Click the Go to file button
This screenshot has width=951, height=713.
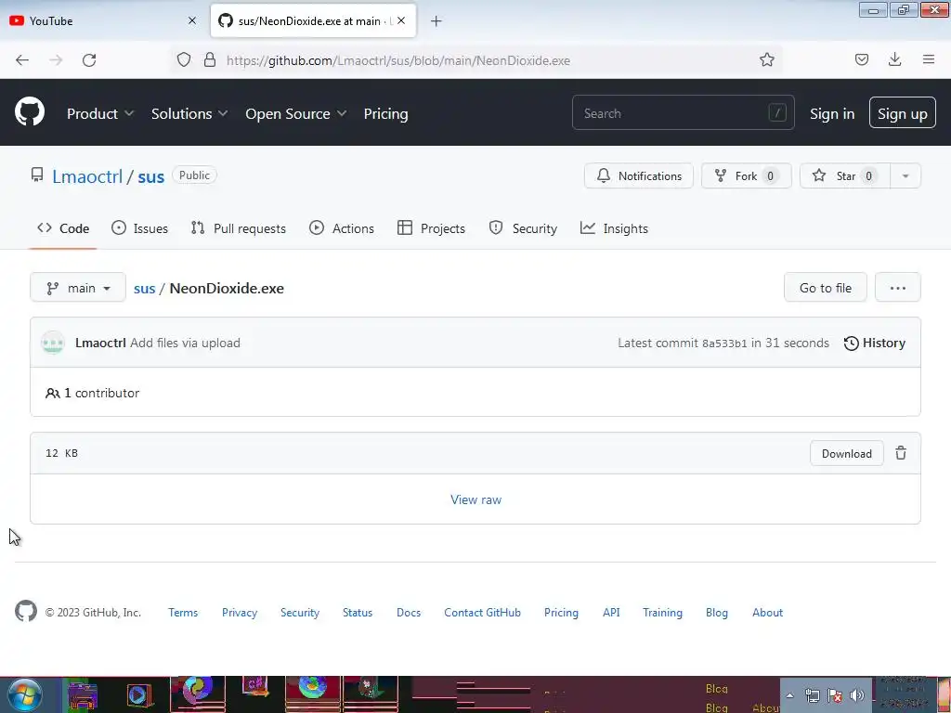(825, 288)
